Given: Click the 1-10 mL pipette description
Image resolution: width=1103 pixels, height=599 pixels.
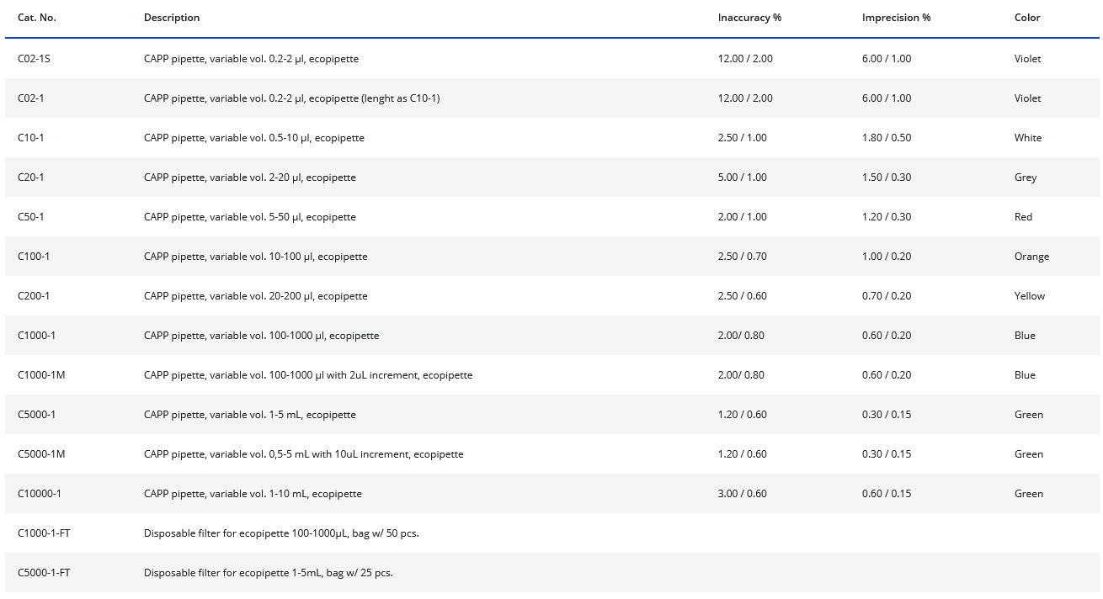Looking at the screenshot, I should [x=253, y=494].
